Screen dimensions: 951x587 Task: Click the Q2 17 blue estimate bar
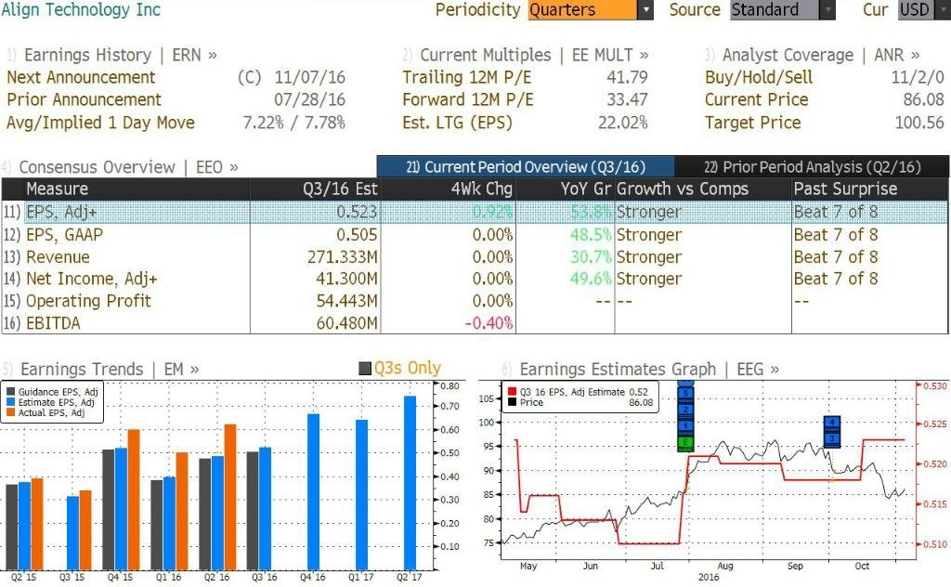pyautogui.click(x=410, y=483)
